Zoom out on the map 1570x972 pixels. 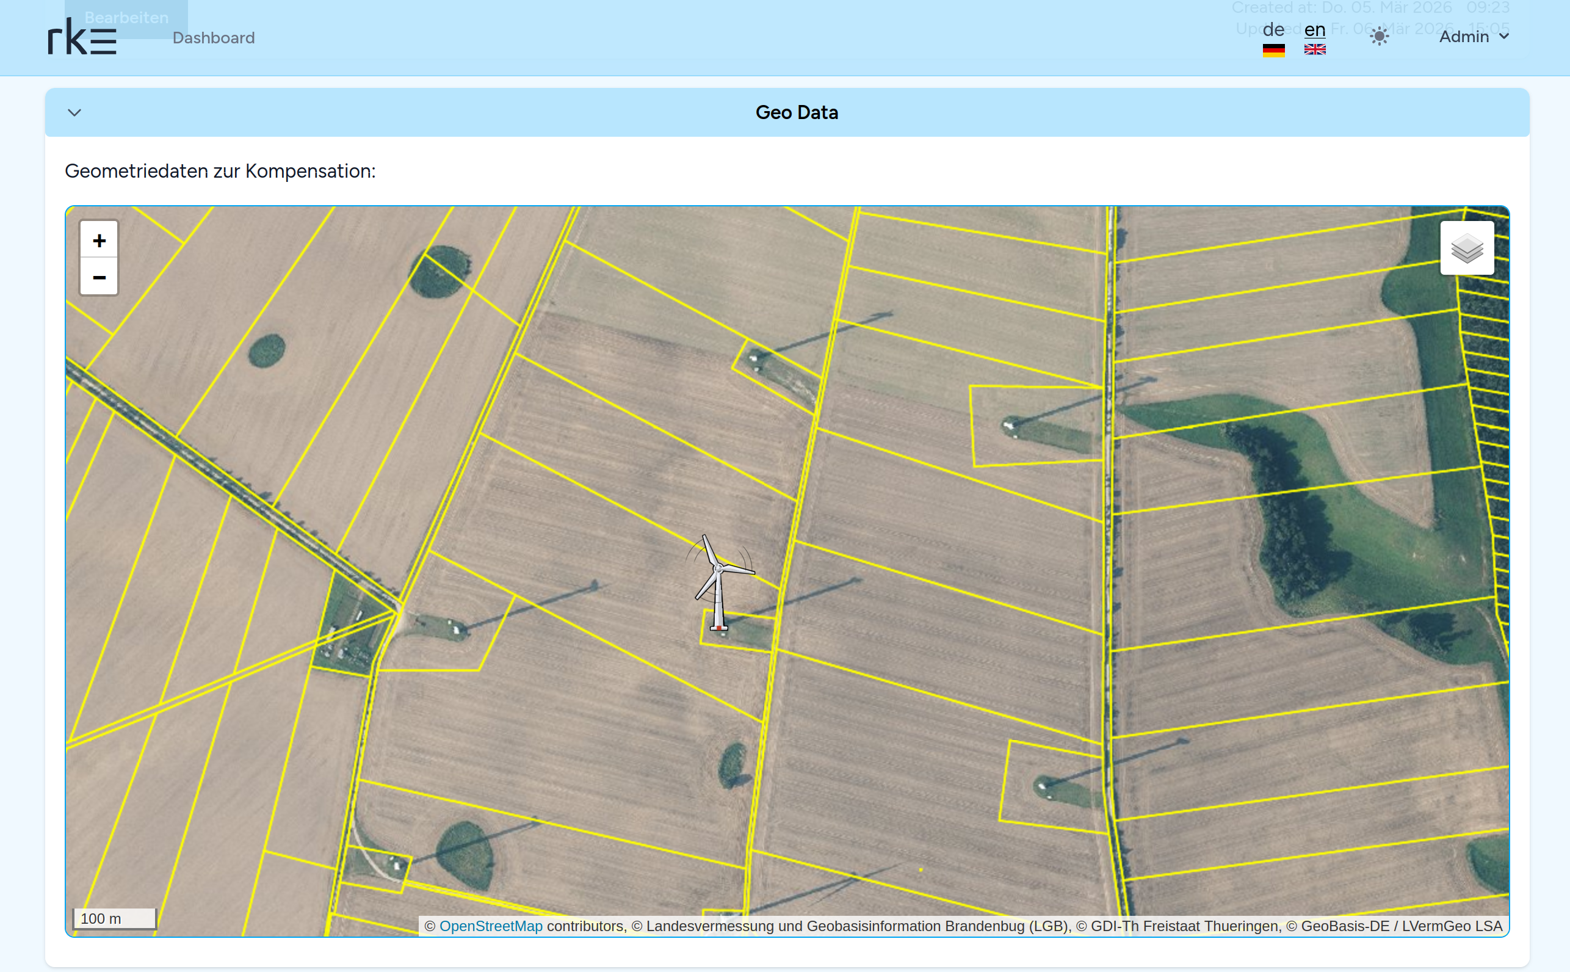click(98, 277)
